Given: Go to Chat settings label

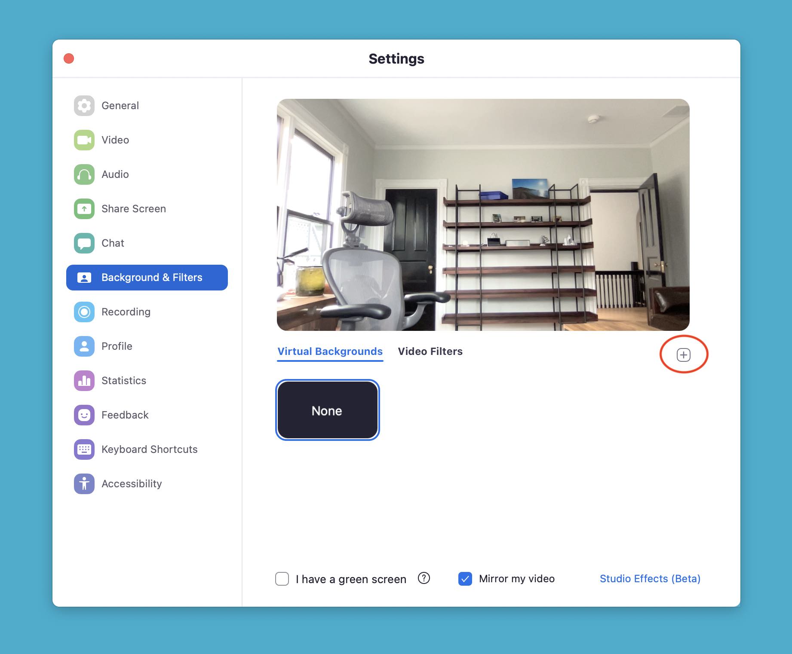Looking at the screenshot, I should 113,243.
